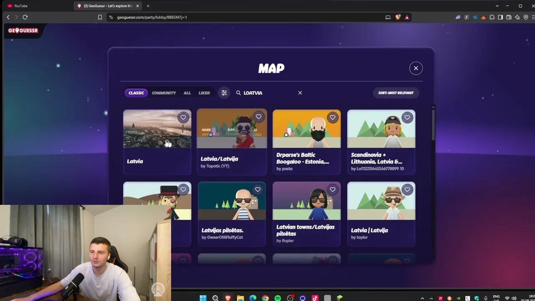The width and height of the screenshot is (535, 301).
Task: Open File Explorer from the taskbar
Action: [240, 298]
